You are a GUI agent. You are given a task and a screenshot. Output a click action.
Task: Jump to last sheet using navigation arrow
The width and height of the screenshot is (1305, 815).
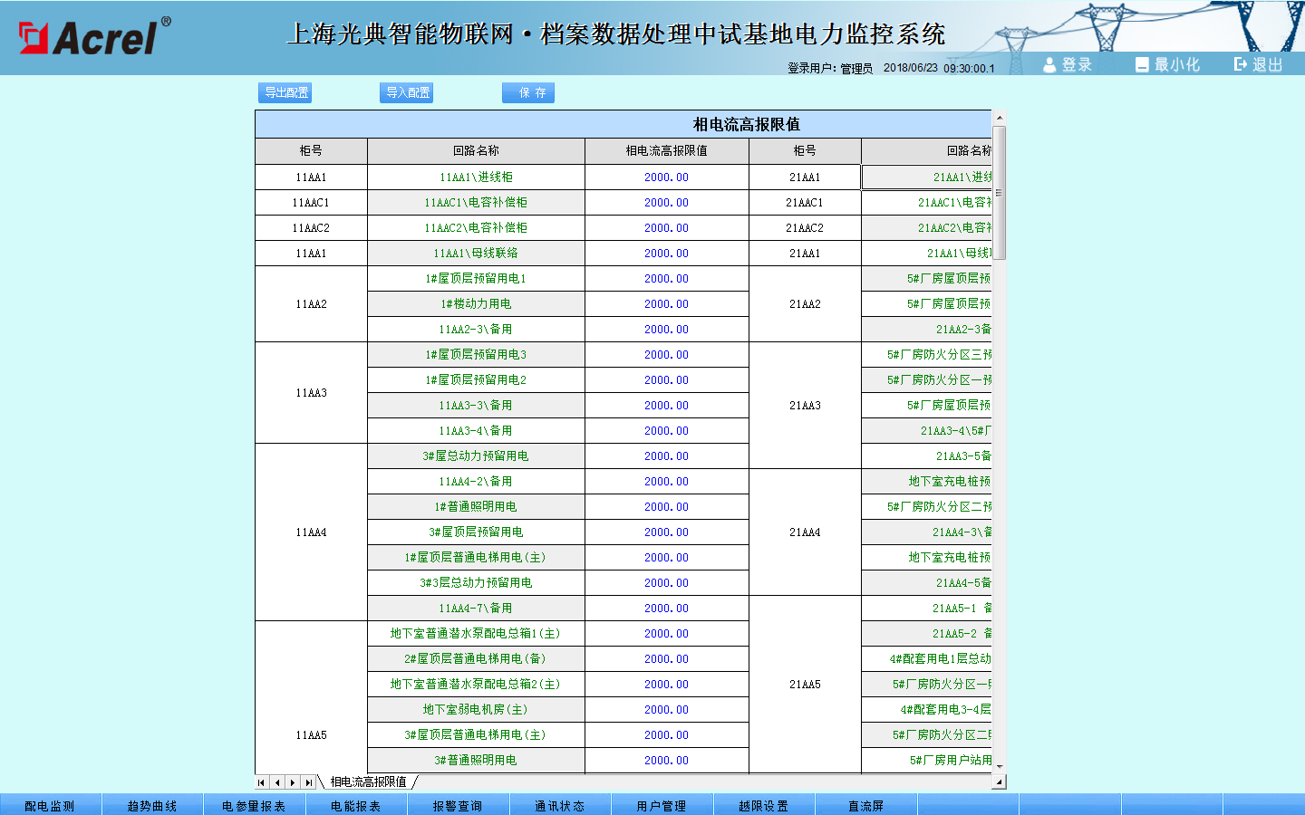coord(308,782)
